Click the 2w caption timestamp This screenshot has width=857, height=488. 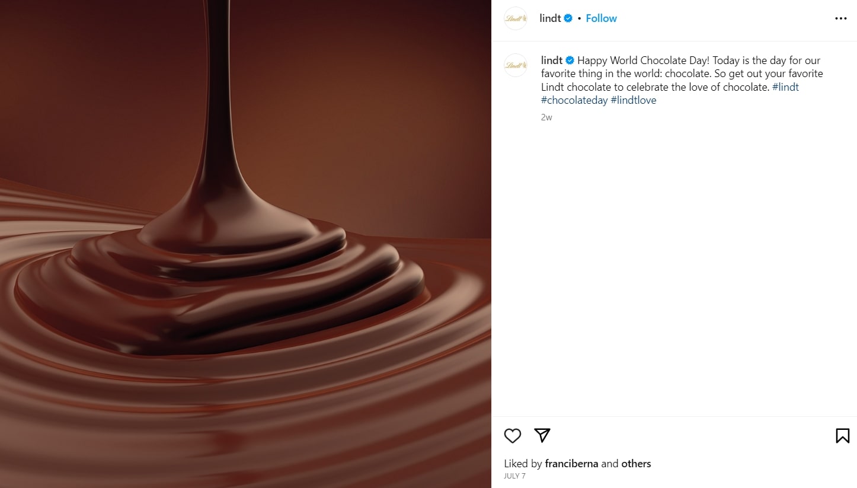click(546, 117)
